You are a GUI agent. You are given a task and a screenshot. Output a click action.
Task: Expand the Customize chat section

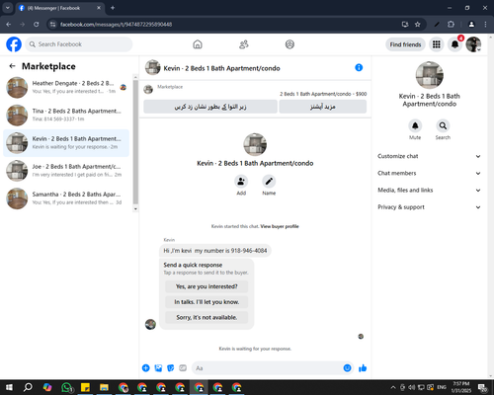click(x=429, y=156)
